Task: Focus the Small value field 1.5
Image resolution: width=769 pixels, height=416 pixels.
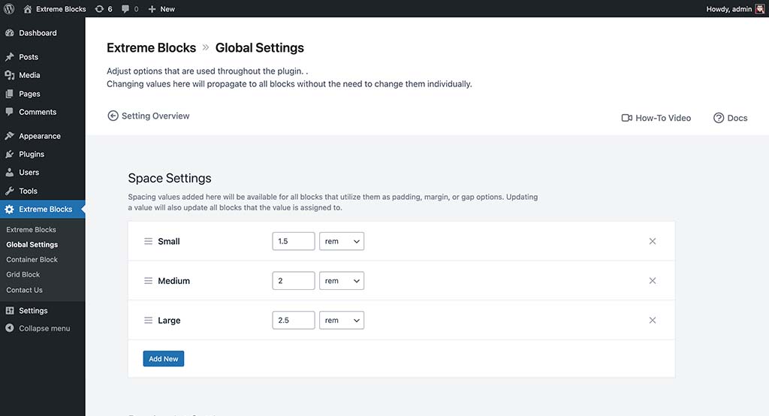Action: pos(294,241)
